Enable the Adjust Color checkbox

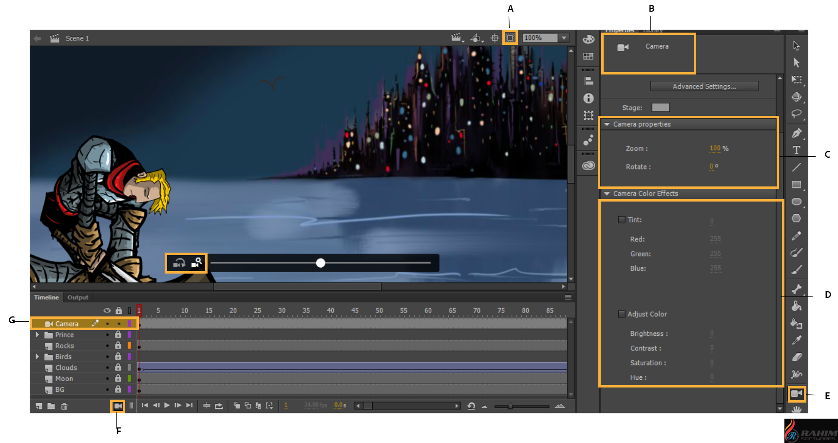coord(622,314)
